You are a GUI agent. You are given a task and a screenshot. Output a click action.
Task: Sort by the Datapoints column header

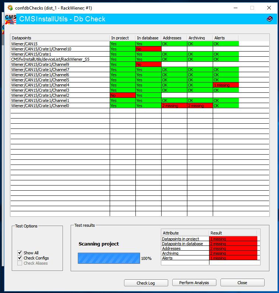[x=60, y=38]
